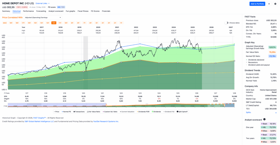
Task: Click the 9,62% earnings growth rate badge
Action: tap(272, 48)
